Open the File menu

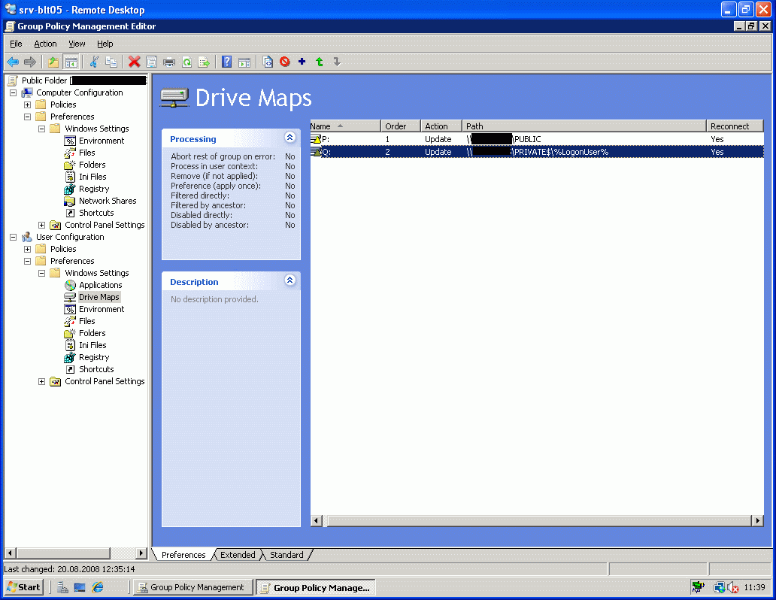(x=16, y=44)
